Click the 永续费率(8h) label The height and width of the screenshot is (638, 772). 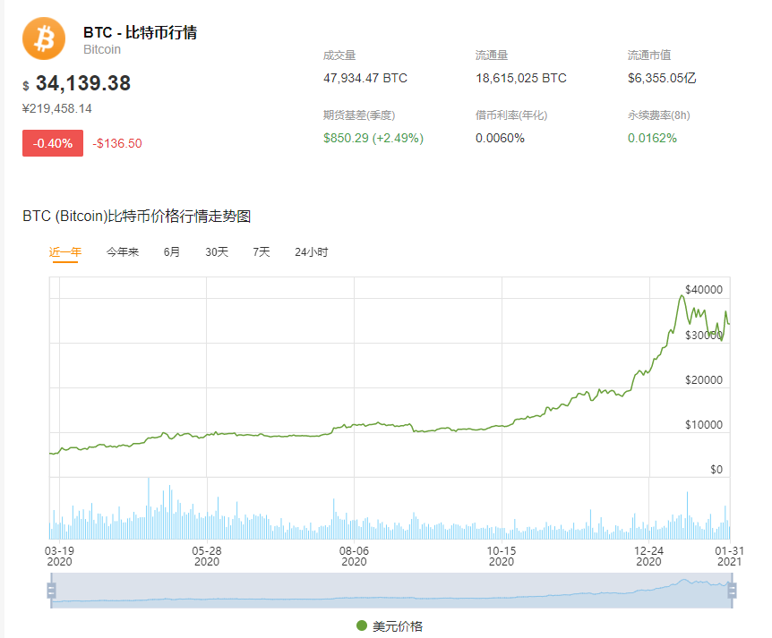point(659,115)
